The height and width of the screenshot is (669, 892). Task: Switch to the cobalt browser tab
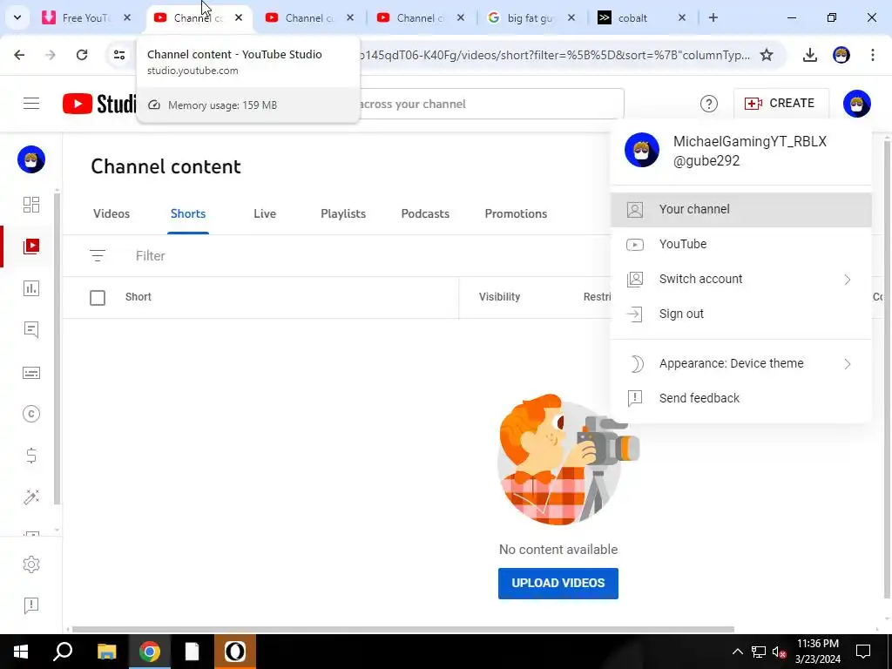pos(632,17)
